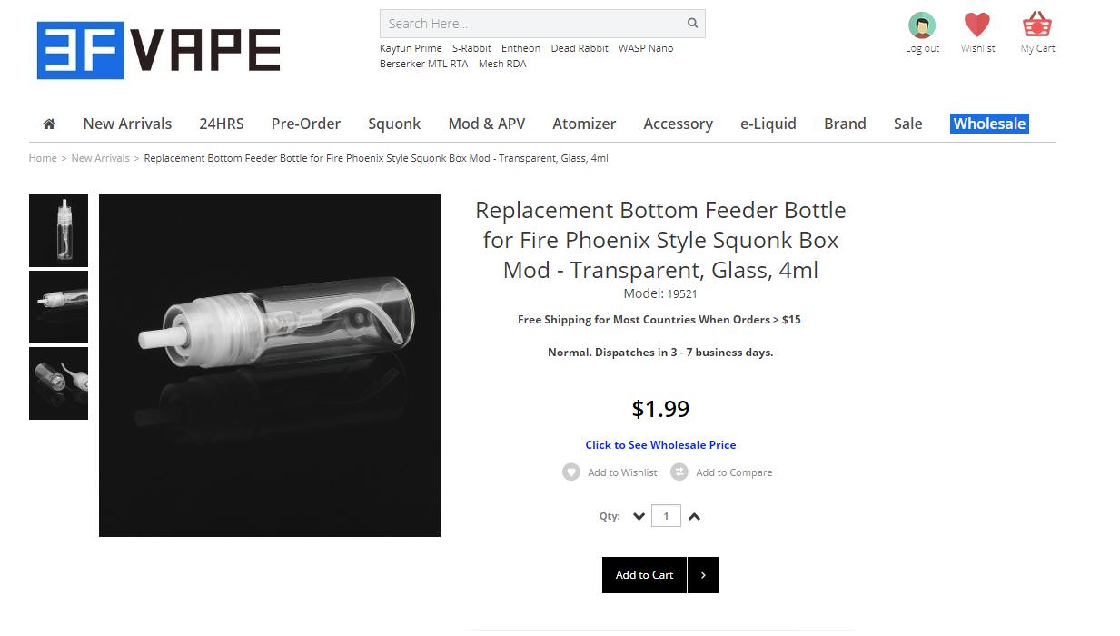
Task: Click the EFVAPE logo
Action: [159, 50]
